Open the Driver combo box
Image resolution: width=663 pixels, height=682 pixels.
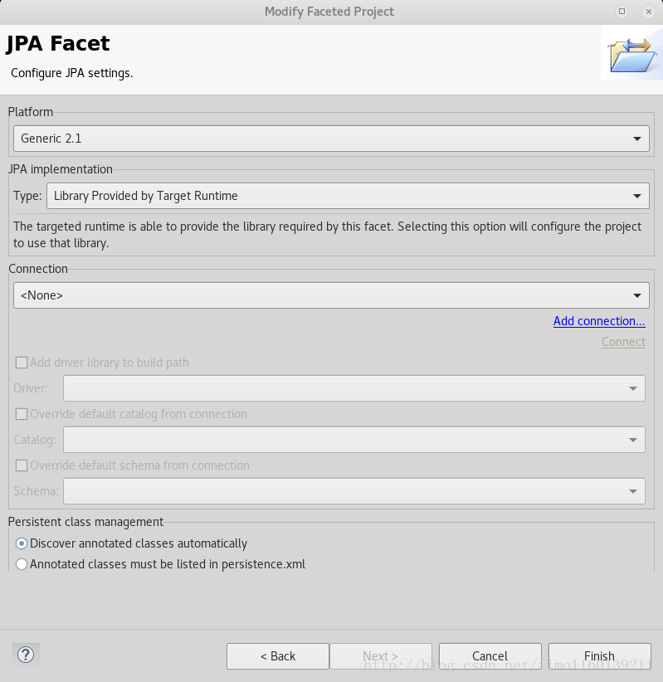(x=354, y=388)
